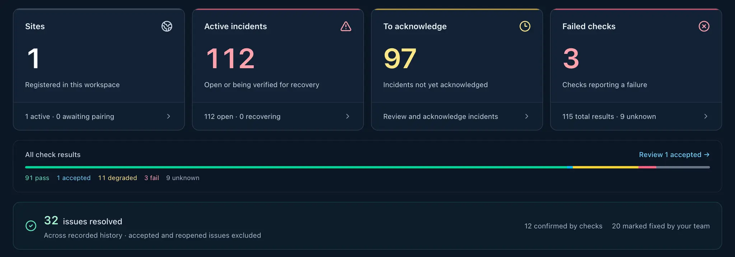Screen dimensions: 735x257
Task: Select the '11 degraded' legend label
Action: (118, 178)
